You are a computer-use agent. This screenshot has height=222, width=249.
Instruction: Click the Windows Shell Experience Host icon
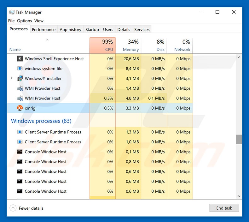click(x=20, y=58)
